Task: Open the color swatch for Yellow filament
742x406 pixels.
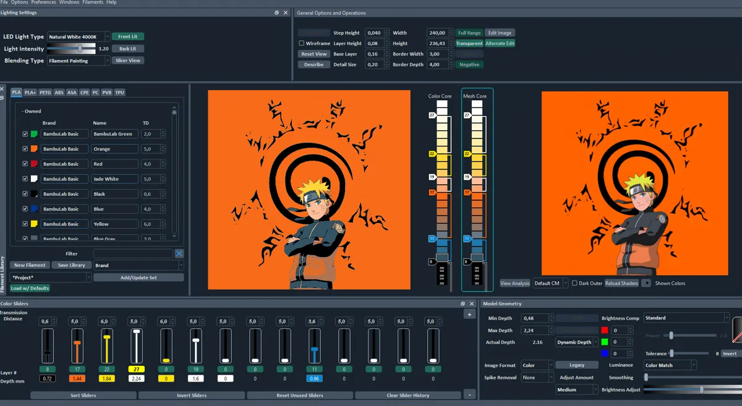Action: point(34,224)
